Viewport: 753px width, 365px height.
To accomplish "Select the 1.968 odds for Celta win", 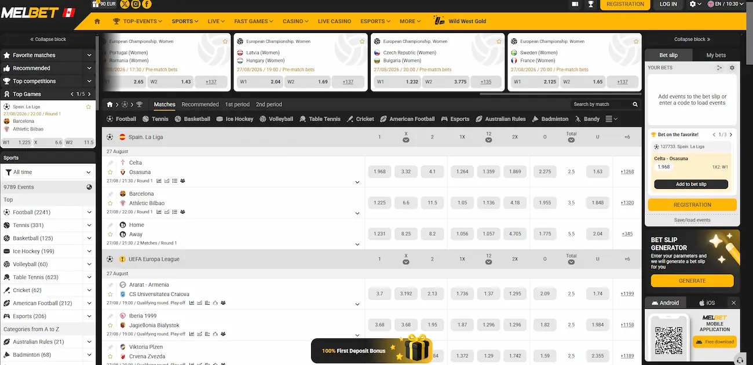I will tap(379, 171).
